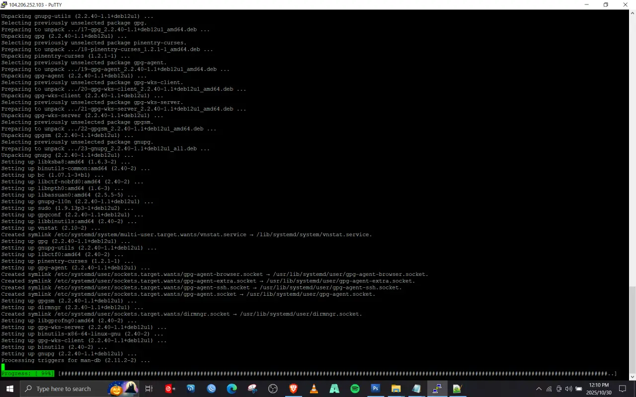Open the blue shield app in taskbar
The width and height of the screenshot is (636, 397).
point(191,389)
